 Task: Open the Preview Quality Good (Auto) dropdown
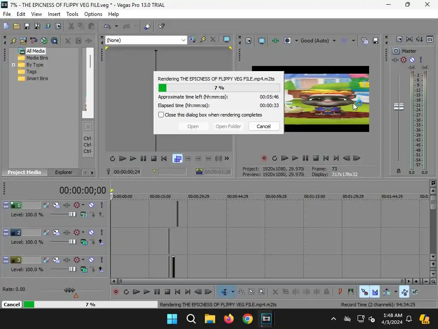tap(334, 41)
